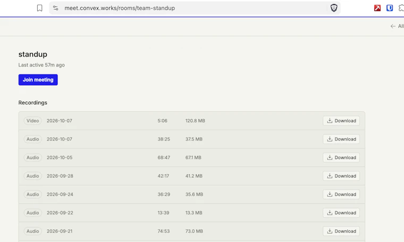Click the Brave Shields lion icon
This screenshot has width=404, height=242.
[334, 8]
